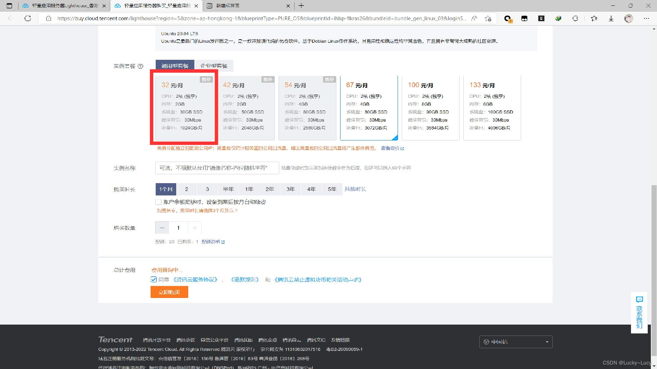Choose the 67 元/月 plan card
The image size is (657, 369).
369,108
